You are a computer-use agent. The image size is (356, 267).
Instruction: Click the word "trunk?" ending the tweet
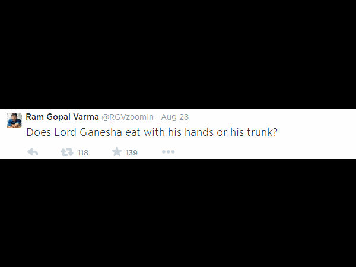pyautogui.click(x=262, y=132)
